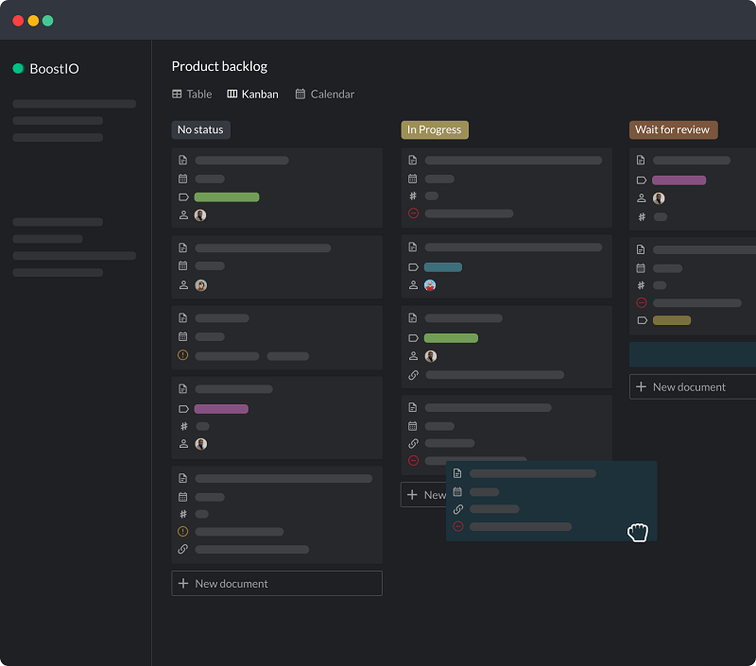Viewport: 756px width, 666px height.
Task: Switch to the Table view tab
Action: tap(192, 94)
